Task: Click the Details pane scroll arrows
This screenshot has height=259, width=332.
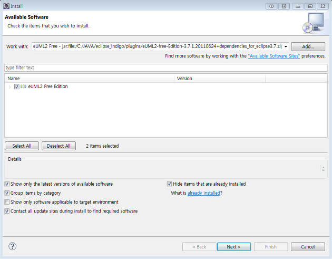Action: 324,168
